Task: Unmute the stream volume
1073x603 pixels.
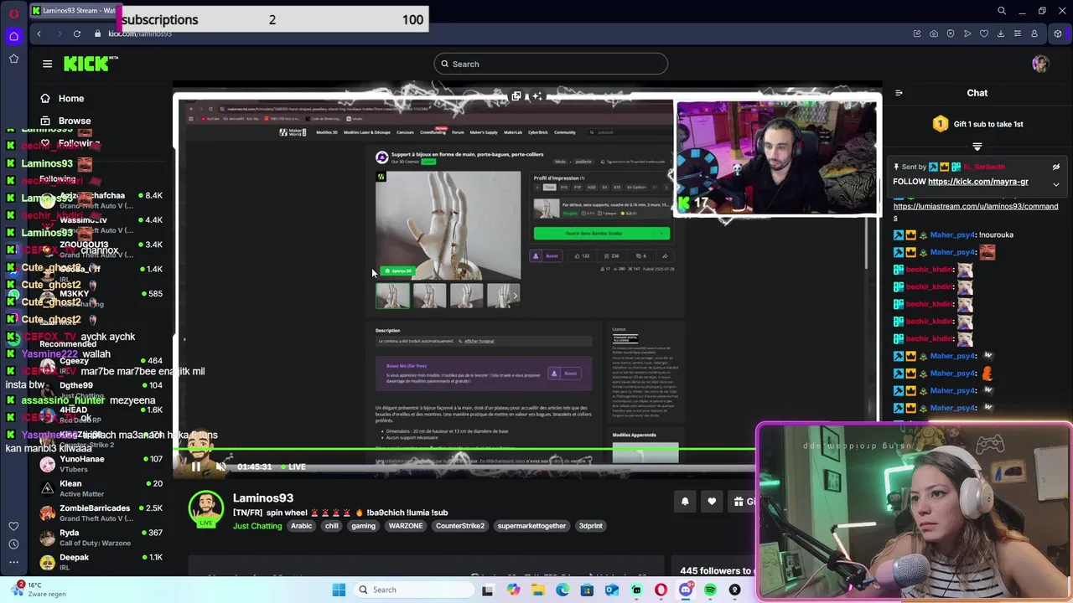Action: tap(220, 466)
